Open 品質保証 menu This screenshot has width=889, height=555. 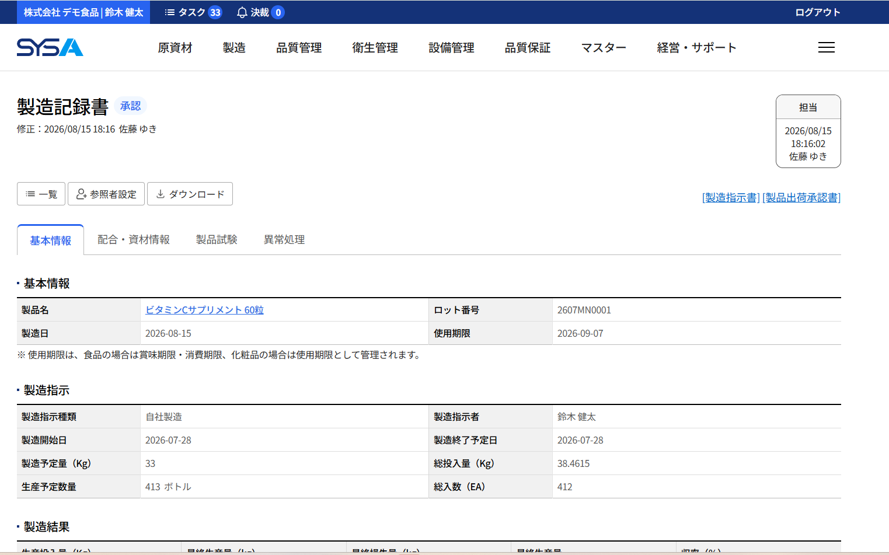pyautogui.click(x=528, y=48)
